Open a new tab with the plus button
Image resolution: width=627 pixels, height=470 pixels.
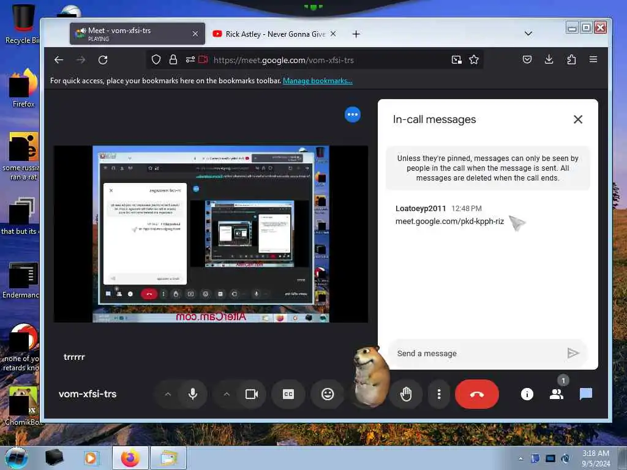tap(356, 34)
